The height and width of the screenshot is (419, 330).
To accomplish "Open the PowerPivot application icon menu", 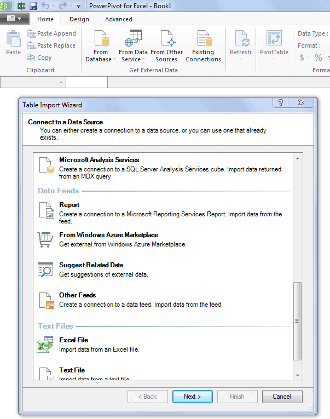I will (4, 5).
